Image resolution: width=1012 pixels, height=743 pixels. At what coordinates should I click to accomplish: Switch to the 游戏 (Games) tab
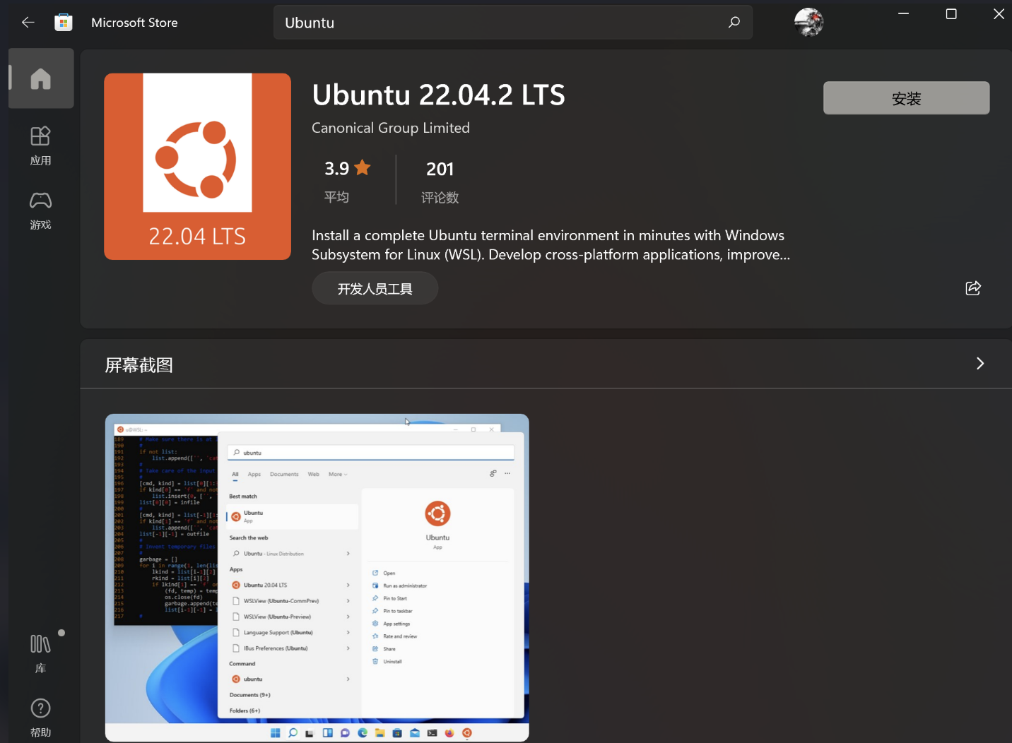[40, 210]
